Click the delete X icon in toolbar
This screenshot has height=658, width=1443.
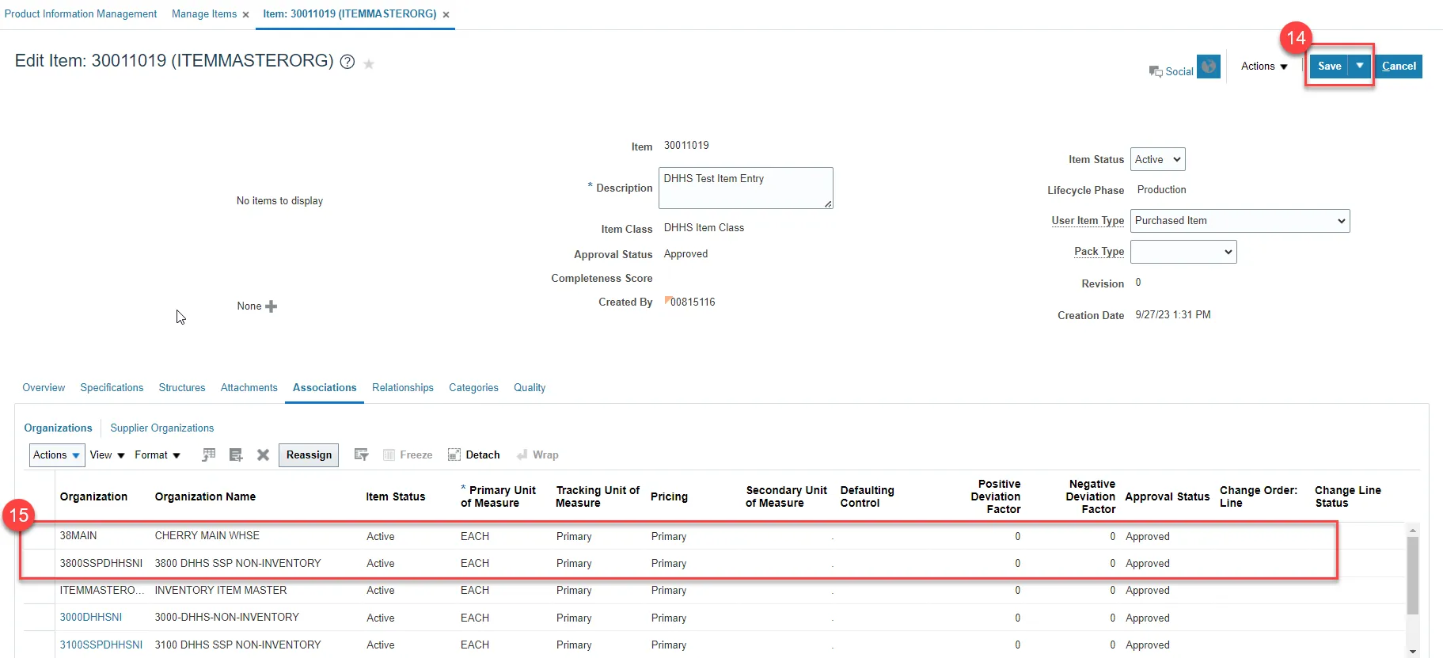pyautogui.click(x=263, y=455)
